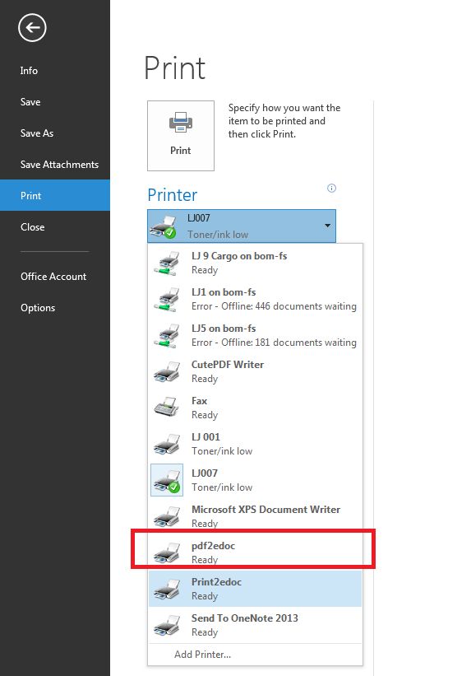Go to Office Account page

(x=55, y=277)
